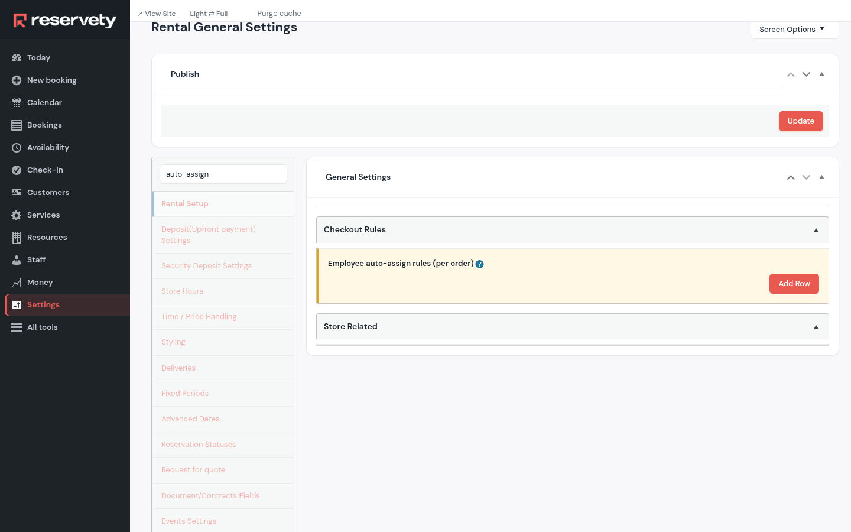Click the Update button
The width and height of the screenshot is (851, 532).
click(801, 121)
